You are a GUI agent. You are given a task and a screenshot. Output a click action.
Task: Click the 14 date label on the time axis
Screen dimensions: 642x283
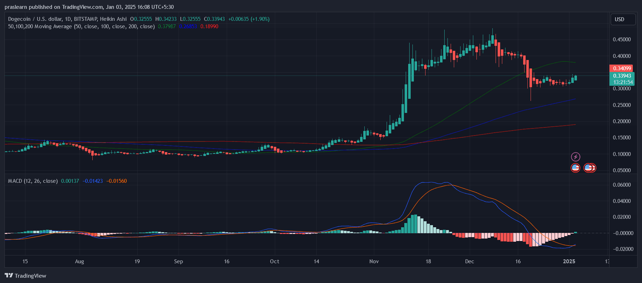pyautogui.click(x=317, y=261)
